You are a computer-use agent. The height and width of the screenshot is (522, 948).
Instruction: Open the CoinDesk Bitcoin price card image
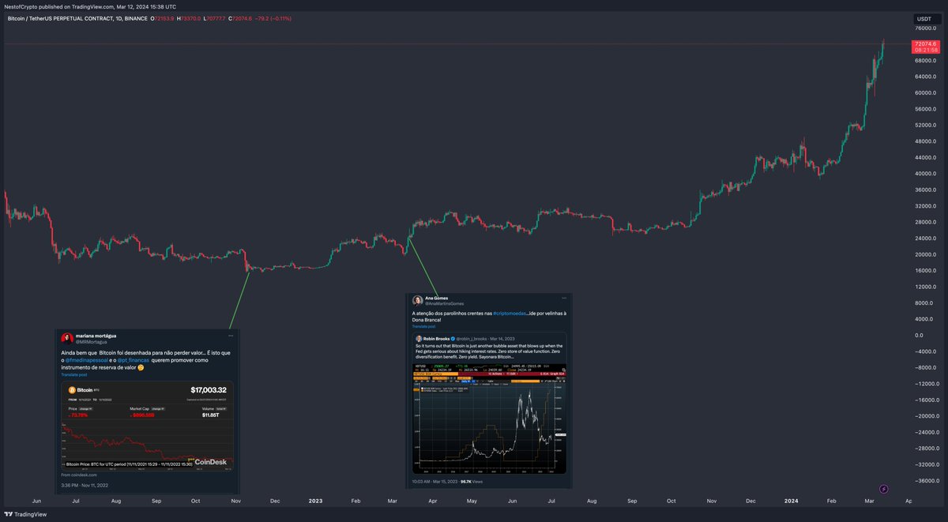tap(147, 426)
